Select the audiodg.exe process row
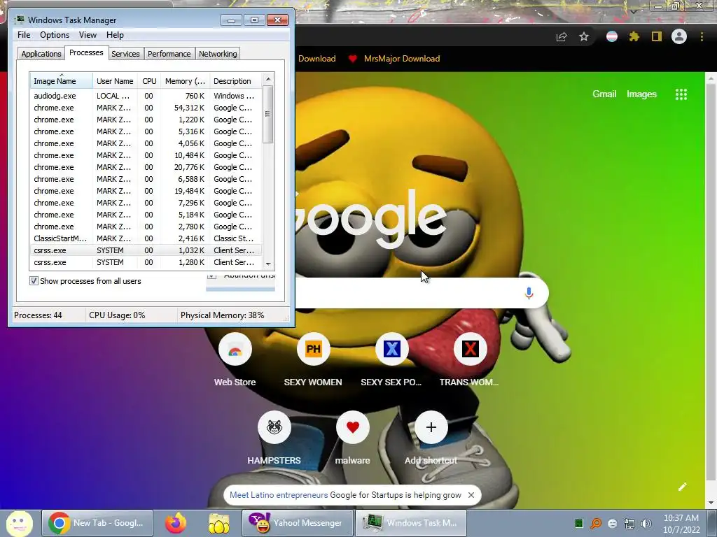The width and height of the screenshot is (717, 537). click(146, 96)
